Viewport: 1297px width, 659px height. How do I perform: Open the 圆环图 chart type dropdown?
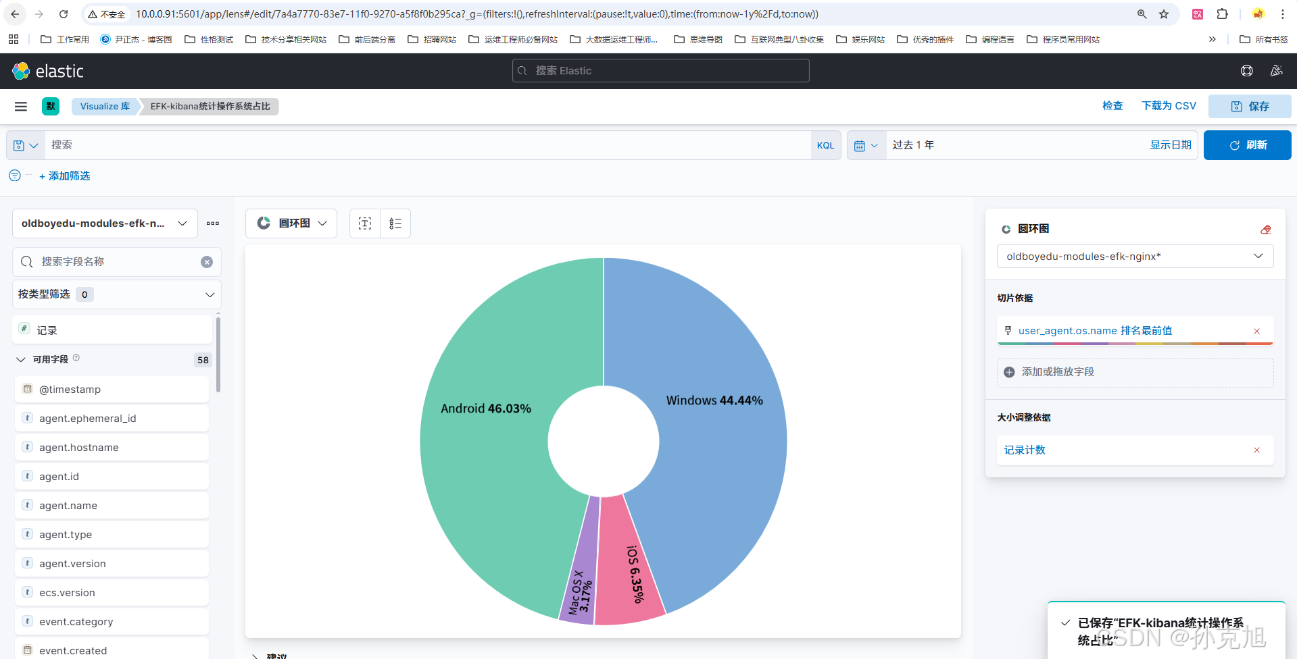pos(291,223)
